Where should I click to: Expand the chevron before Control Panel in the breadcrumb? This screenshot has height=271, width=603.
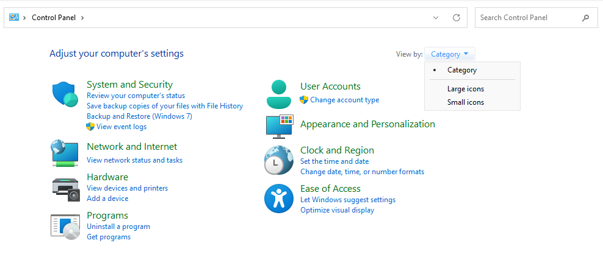coord(24,18)
